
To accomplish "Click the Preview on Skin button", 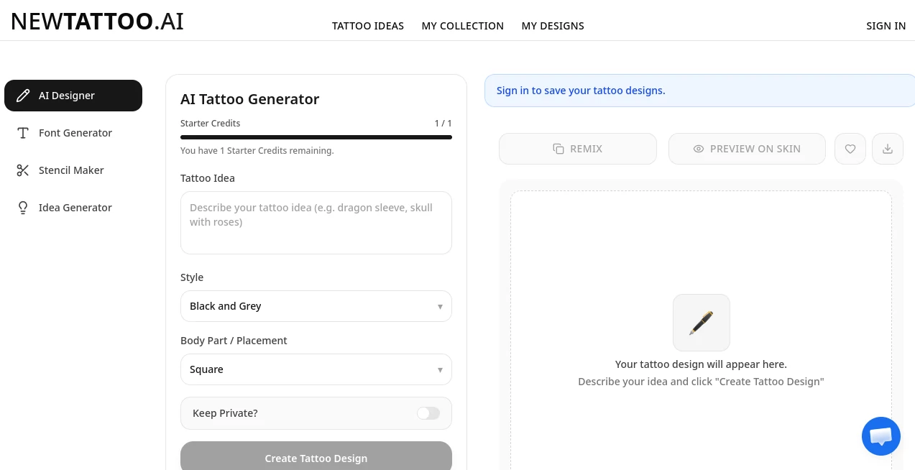I will [x=747, y=149].
